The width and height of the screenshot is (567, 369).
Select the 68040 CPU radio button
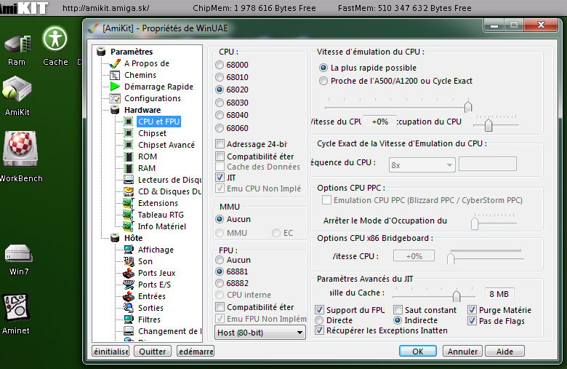220,115
